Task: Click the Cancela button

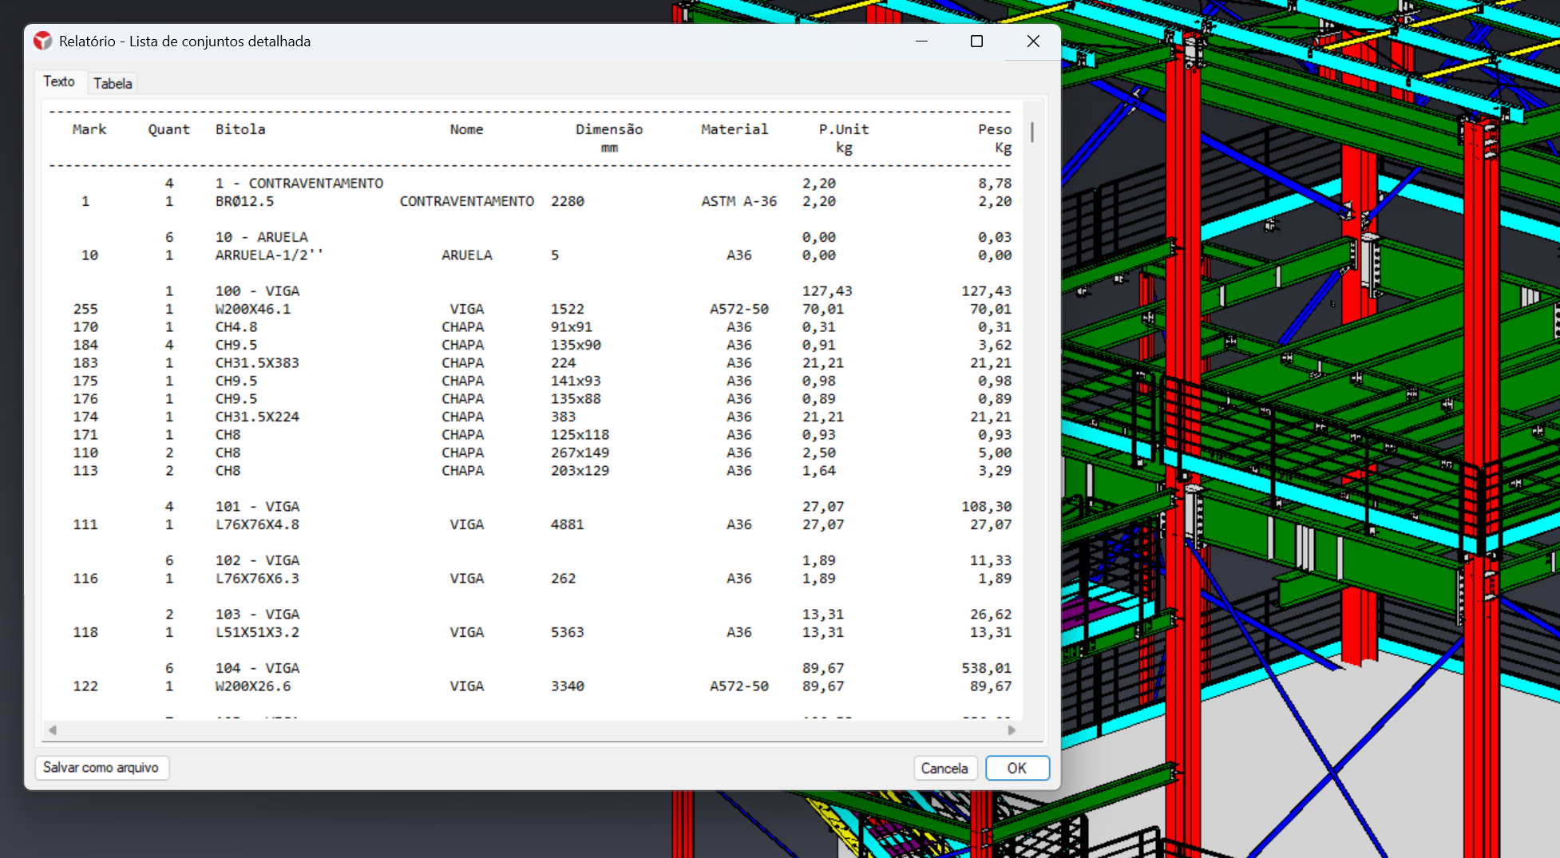Action: click(944, 768)
